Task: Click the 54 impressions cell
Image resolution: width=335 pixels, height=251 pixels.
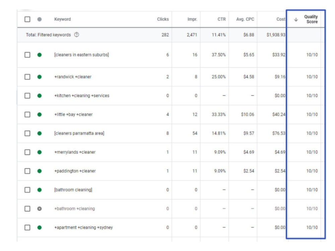Action: point(195,134)
